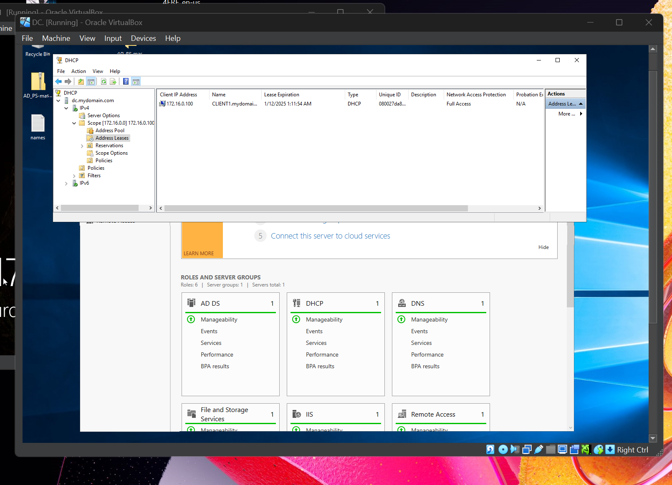
Task: Click the dc.mydomain.com server icon
Action: (67, 101)
